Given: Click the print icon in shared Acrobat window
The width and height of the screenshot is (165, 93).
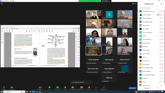Looking at the screenshot, I should point(10,31).
